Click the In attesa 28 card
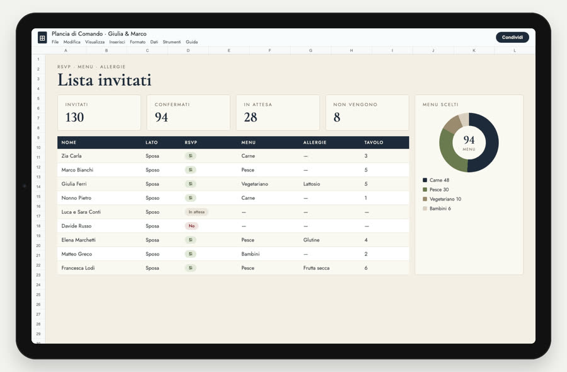This screenshot has width=567, height=372. pyautogui.click(x=278, y=112)
